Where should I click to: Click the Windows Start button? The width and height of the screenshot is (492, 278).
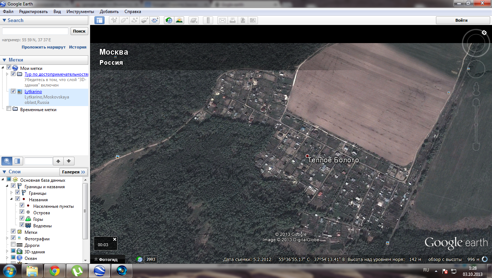coord(10,271)
